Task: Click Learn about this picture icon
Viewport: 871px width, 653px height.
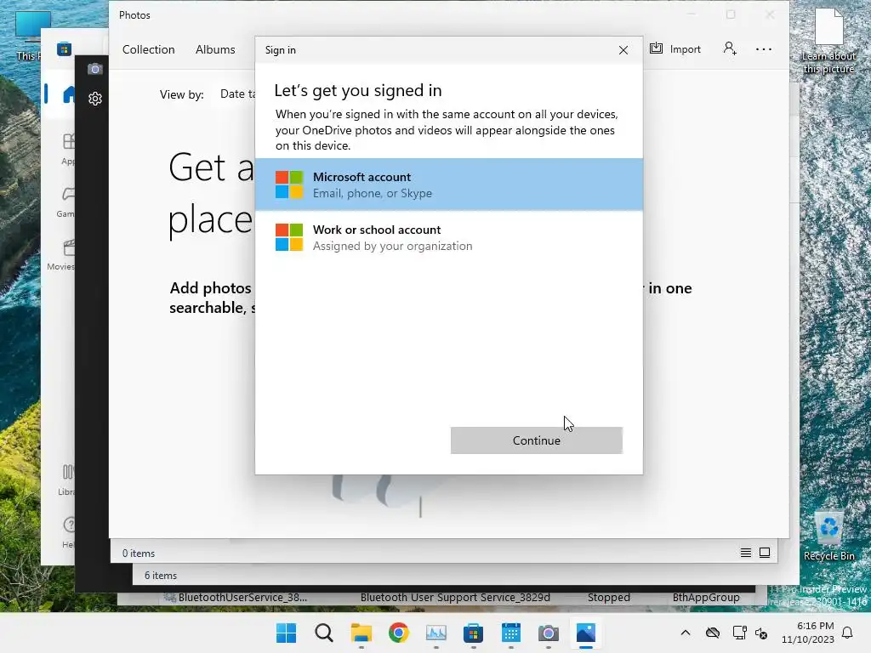Action: point(828,40)
